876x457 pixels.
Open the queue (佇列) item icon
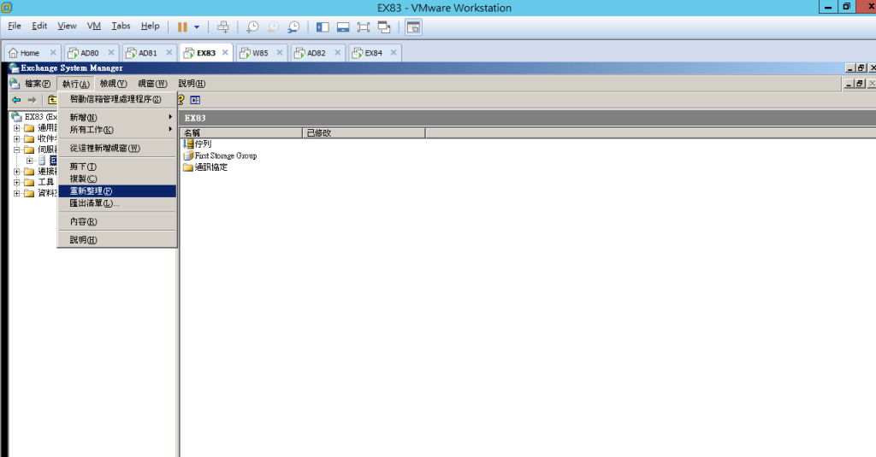188,144
